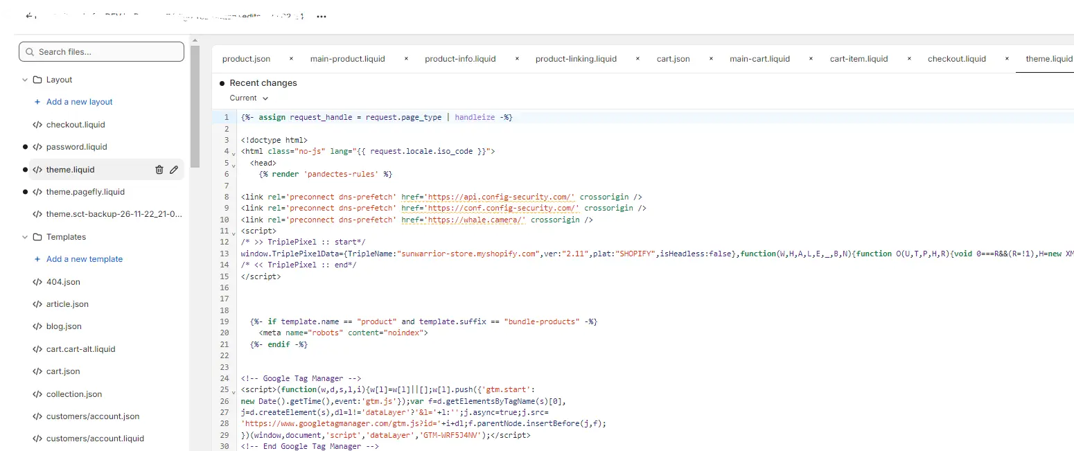The image size is (1074, 451).
Task: Click the Search files input field
Action: click(x=102, y=52)
